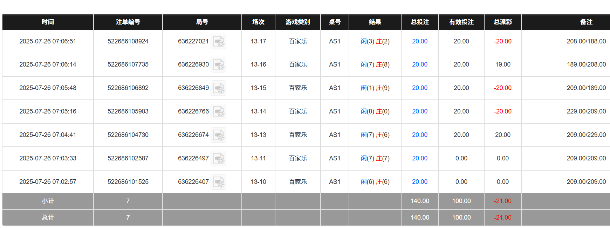610x228 pixels.
Task: Select 20.00 total bet for session 13-13
Action: click(x=419, y=135)
